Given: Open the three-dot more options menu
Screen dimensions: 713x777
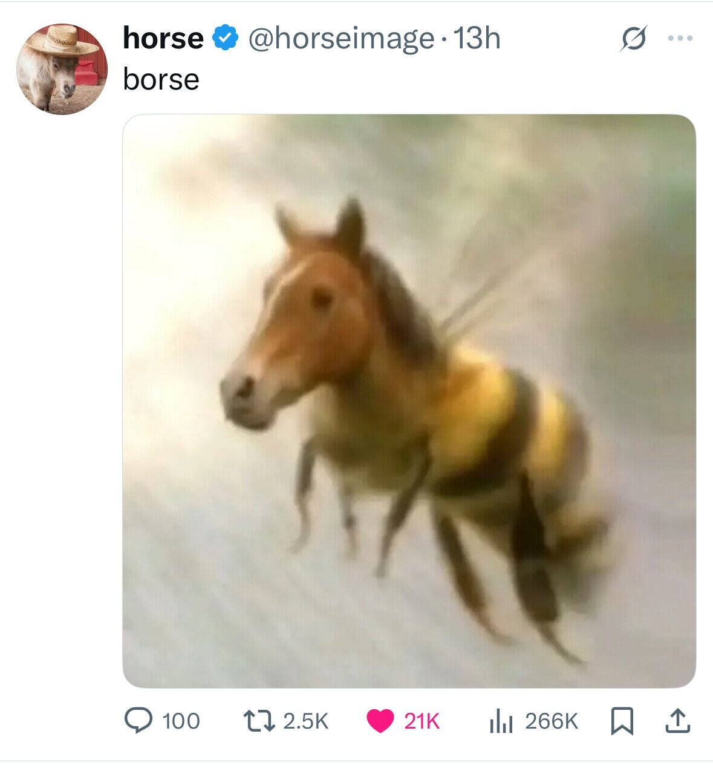Looking at the screenshot, I should 680,38.
